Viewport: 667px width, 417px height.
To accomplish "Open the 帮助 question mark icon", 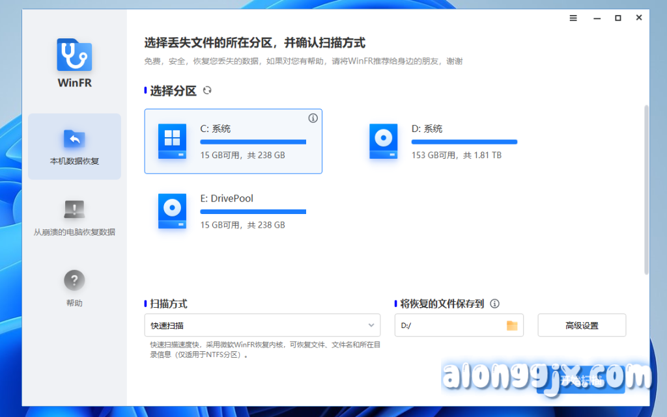I will tap(74, 280).
